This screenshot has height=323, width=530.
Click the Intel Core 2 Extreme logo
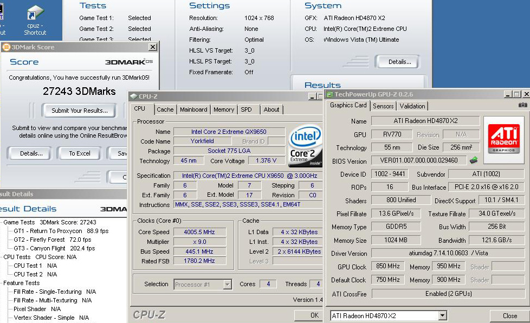[x=304, y=145]
